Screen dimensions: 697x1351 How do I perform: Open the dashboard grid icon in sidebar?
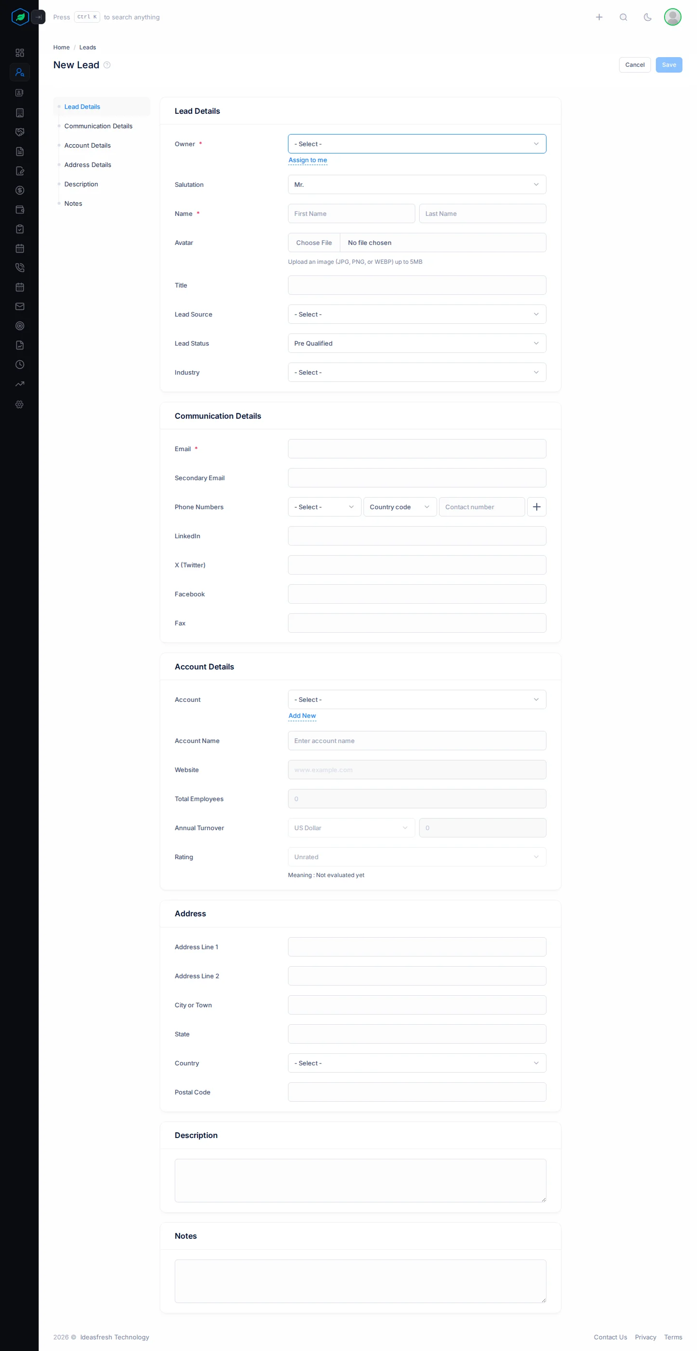[20, 53]
